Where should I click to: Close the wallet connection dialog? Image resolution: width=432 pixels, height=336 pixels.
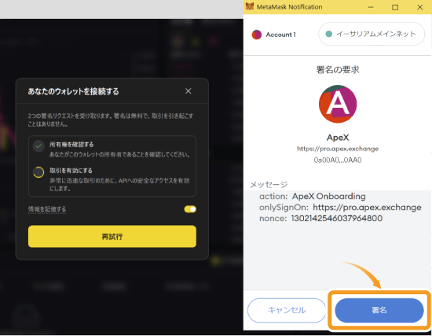coord(189,91)
